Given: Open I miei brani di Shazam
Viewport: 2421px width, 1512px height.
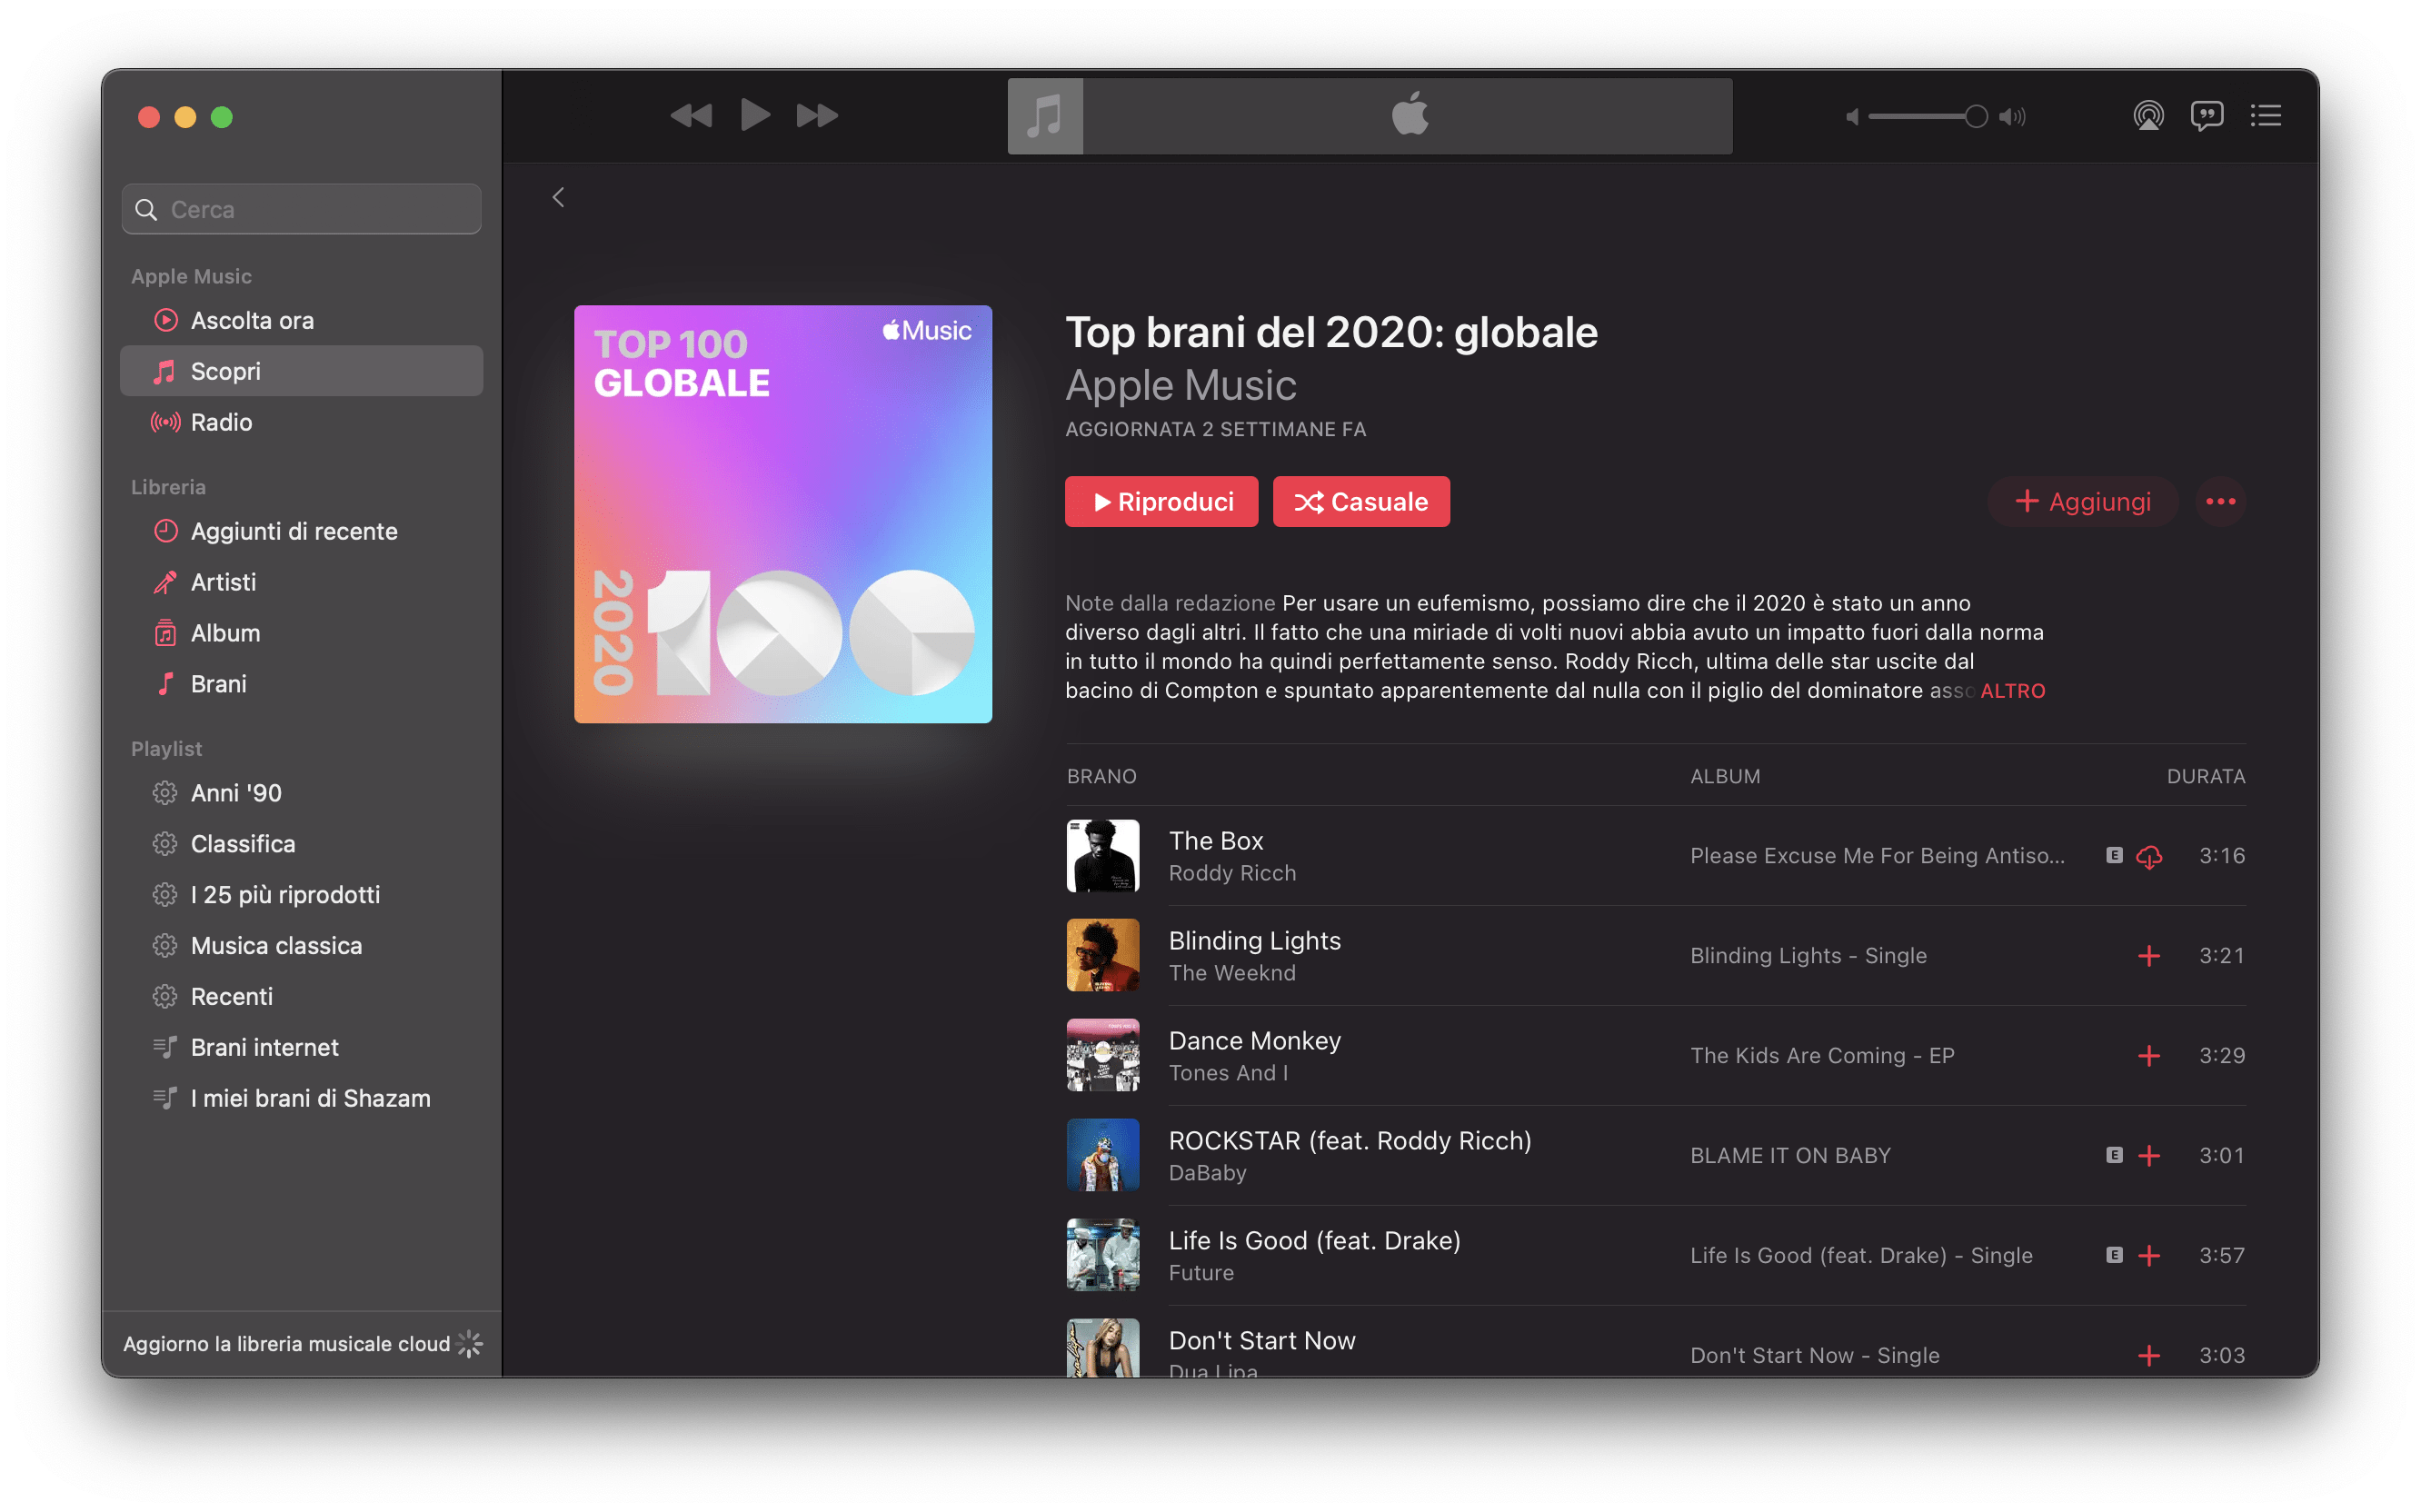Looking at the screenshot, I should 302,1099.
